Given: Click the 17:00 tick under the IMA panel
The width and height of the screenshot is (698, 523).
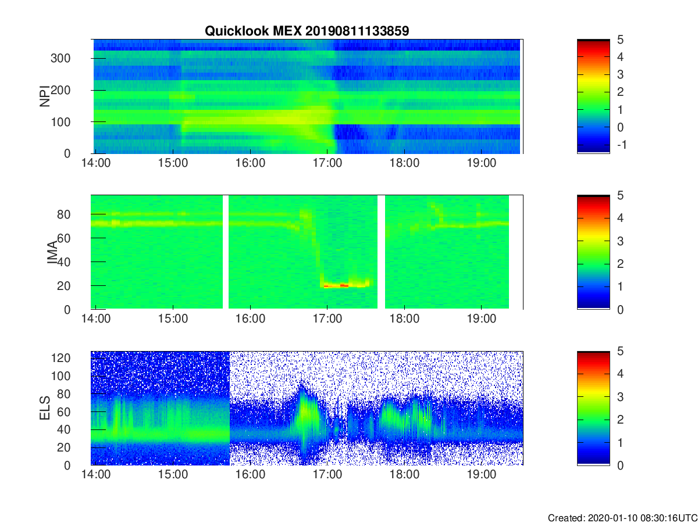Looking at the screenshot, I should (x=327, y=319).
